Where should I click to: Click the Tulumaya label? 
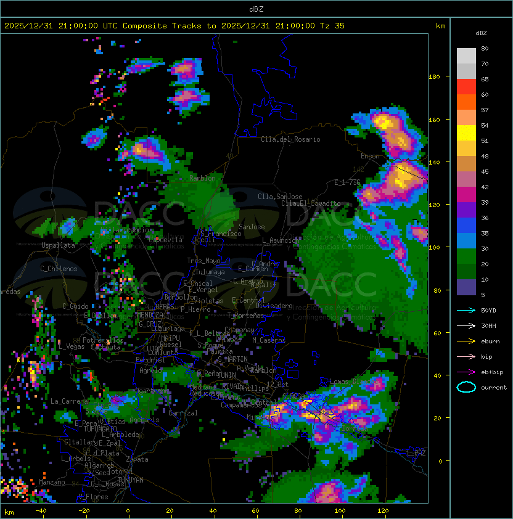point(210,272)
